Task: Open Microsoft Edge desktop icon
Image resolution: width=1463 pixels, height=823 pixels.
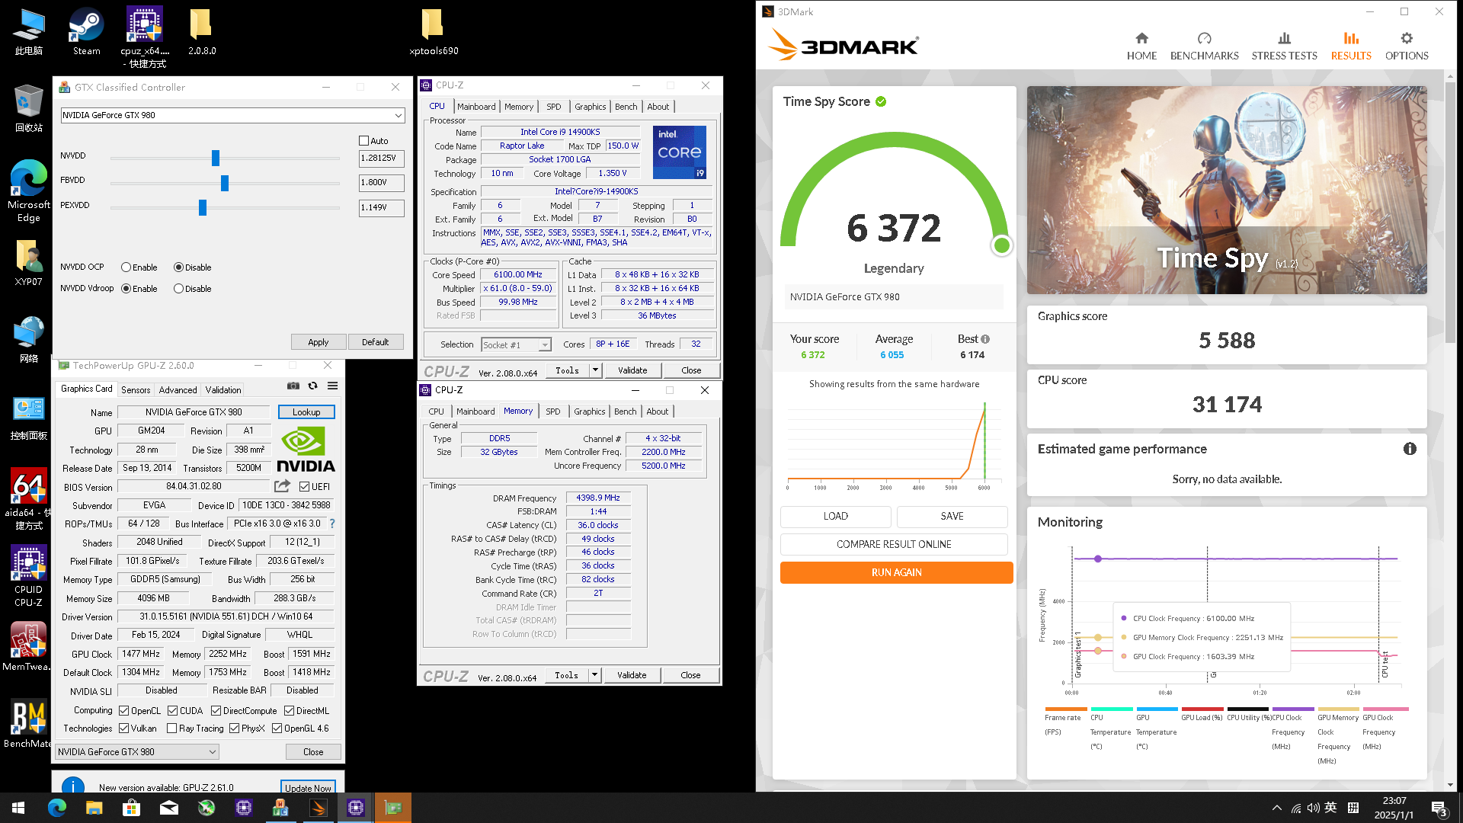Action: click(x=29, y=191)
